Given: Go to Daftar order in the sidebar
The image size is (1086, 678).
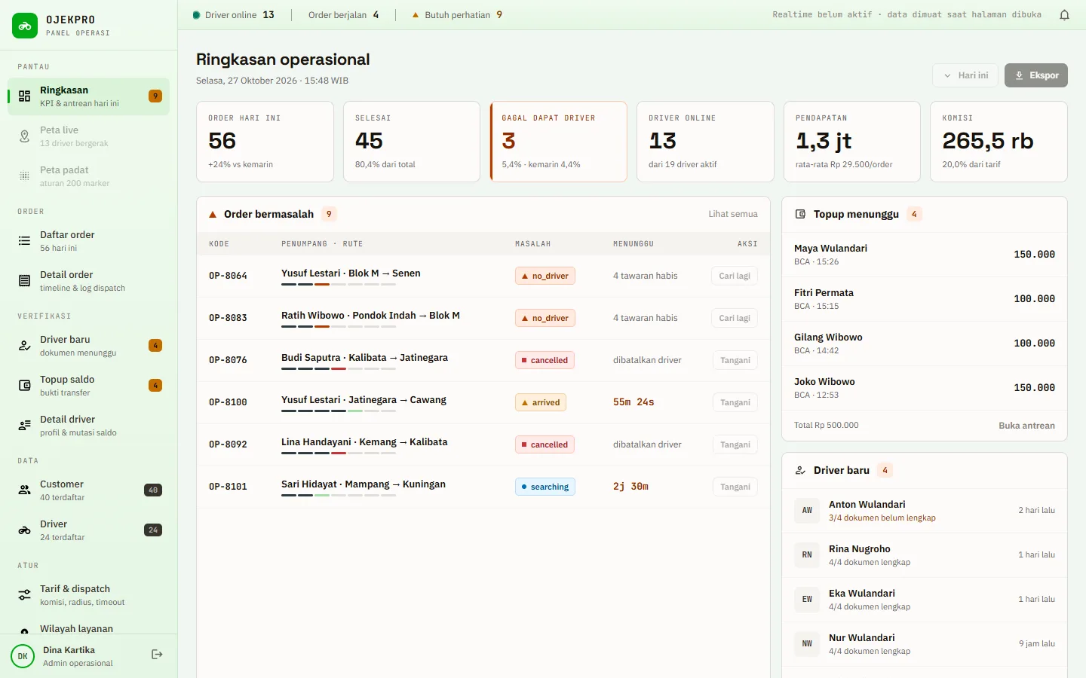Looking at the screenshot, I should pyautogui.click(x=88, y=241).
